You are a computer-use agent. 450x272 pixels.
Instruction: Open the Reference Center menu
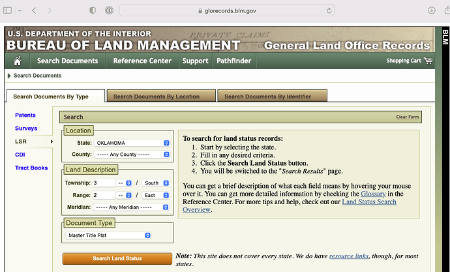(142, 61)
